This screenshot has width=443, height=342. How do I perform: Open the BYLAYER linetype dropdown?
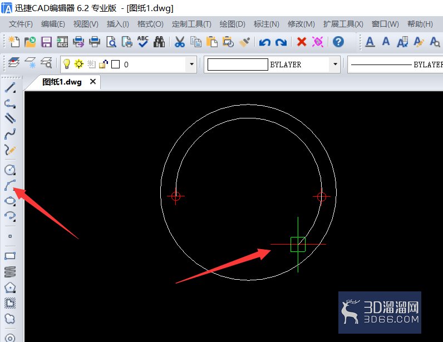tap(395, 65)
